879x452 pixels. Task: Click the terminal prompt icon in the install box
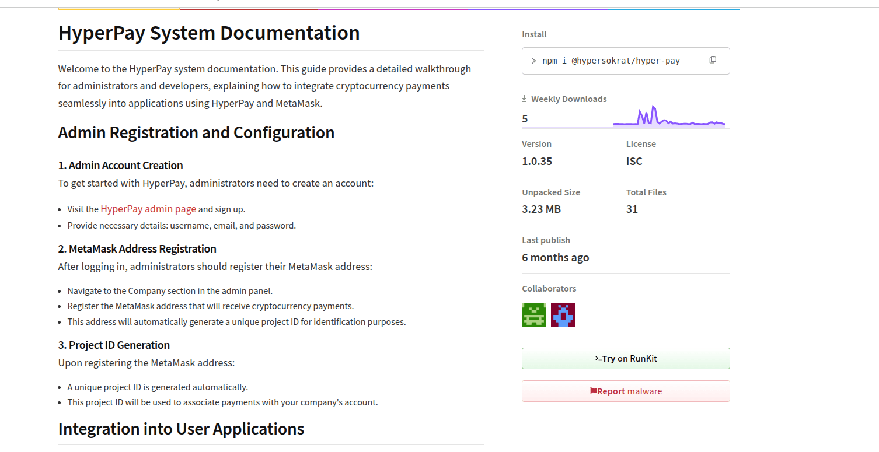point(534,61)
